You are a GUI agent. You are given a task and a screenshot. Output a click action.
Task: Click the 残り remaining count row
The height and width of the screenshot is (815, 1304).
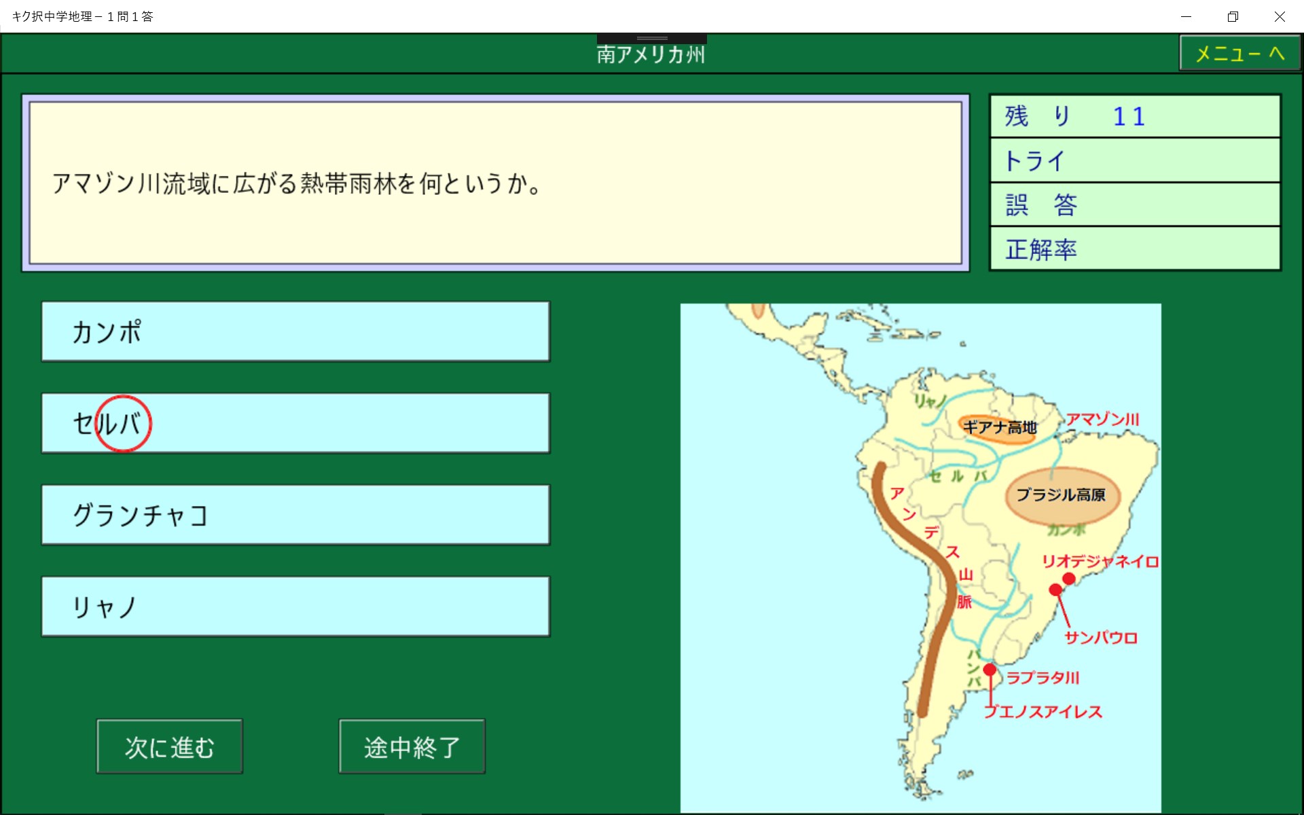tap(1135, 117)
